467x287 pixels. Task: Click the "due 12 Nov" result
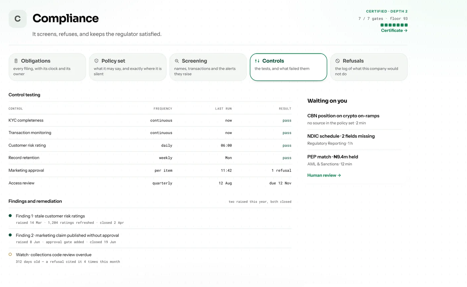pyautogui.click(x=280, y=183)
